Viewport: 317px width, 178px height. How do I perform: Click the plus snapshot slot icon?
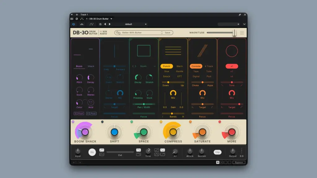(x=222, y=162)
